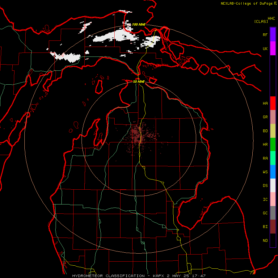Click the BI brown legend swatch

(273, 227)
